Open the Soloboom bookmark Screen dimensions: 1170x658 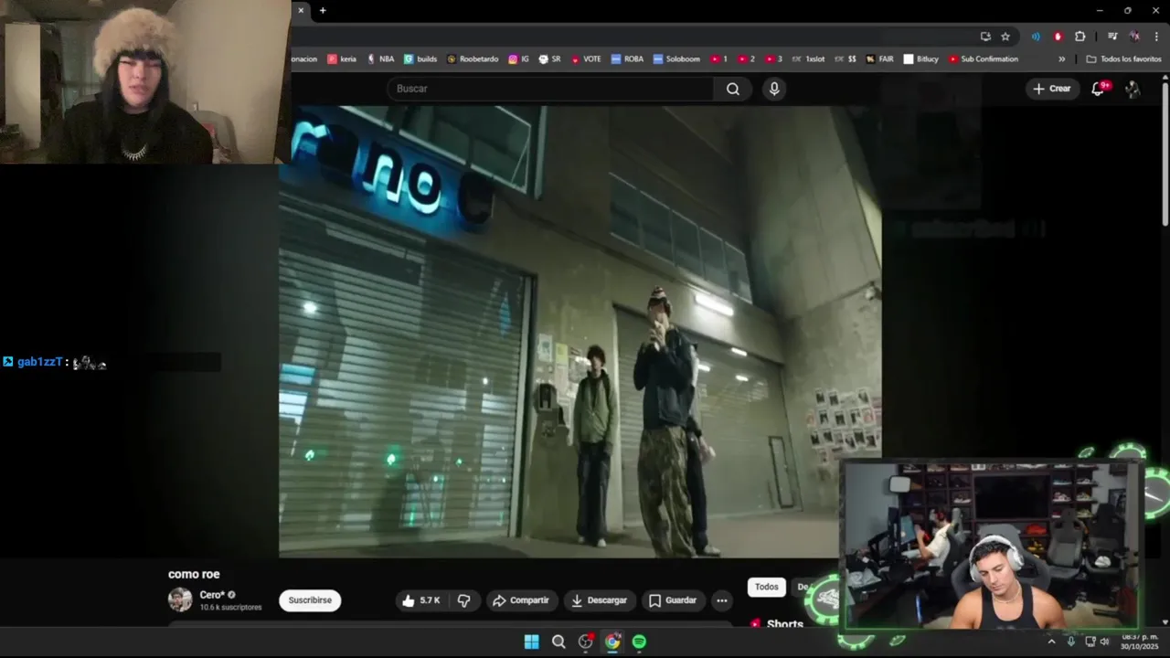[675, 58]
